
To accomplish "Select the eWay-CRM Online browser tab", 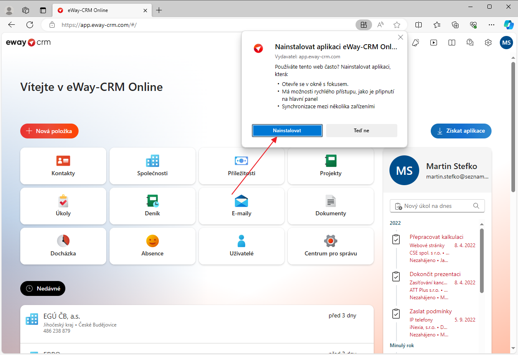I will 102,10.
